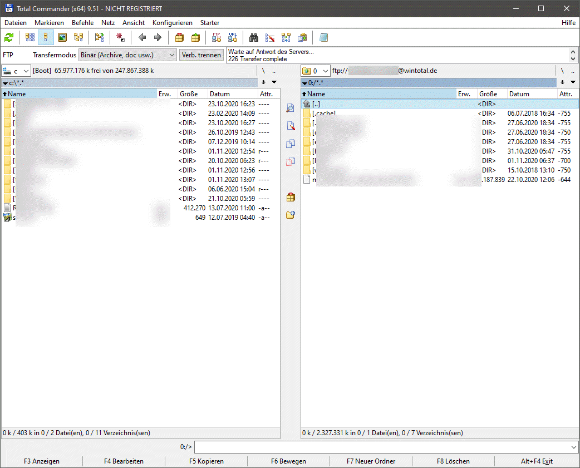
Task: Open left panel favorites asterisk button
Action: click(263, 82)
